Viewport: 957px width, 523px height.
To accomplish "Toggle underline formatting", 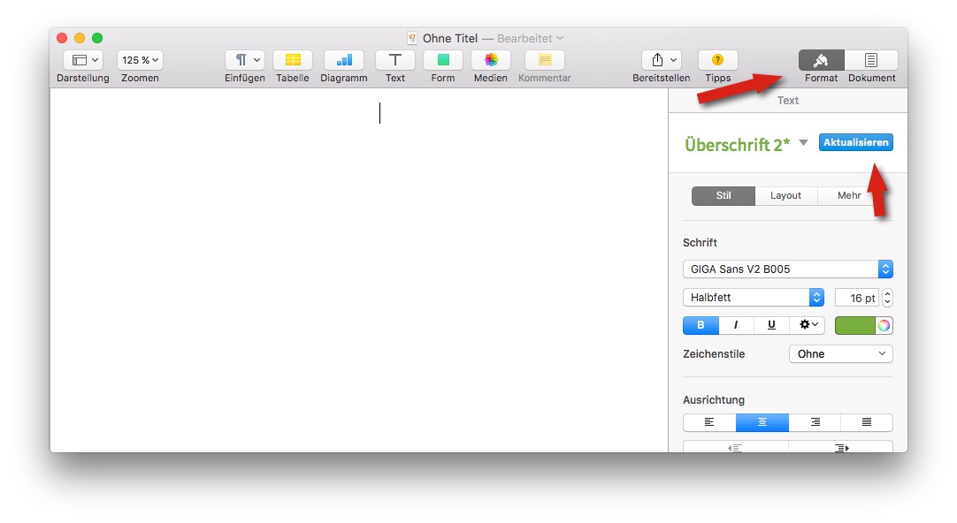I will [x=770, y=325].
